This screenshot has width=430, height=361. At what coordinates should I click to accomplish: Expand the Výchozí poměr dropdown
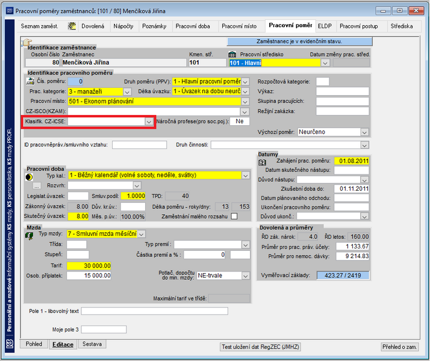pos(364,132)
